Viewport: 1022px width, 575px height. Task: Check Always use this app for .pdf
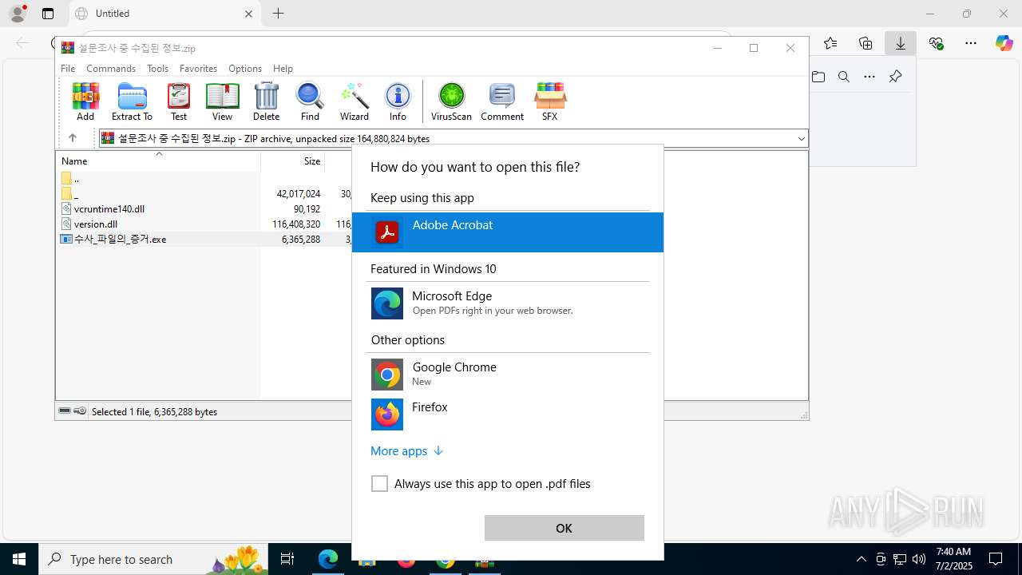click(x=379, y=484)
